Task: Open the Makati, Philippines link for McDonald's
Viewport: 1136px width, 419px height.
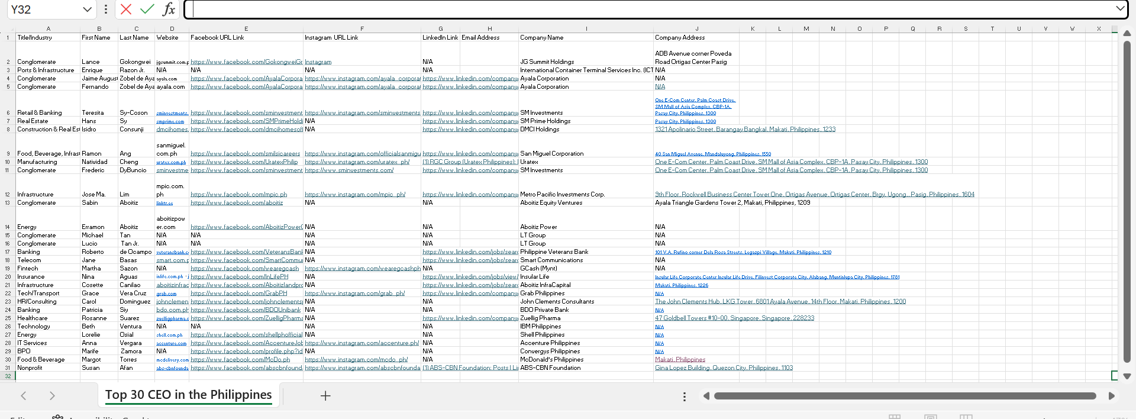Action: point(680,359)
